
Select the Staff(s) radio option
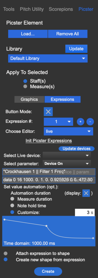25,81
